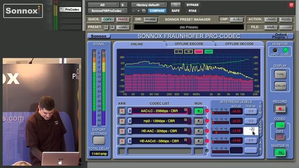
Task: Click red clip LED for HE-AACv2 row
Action: click(207, 141)
